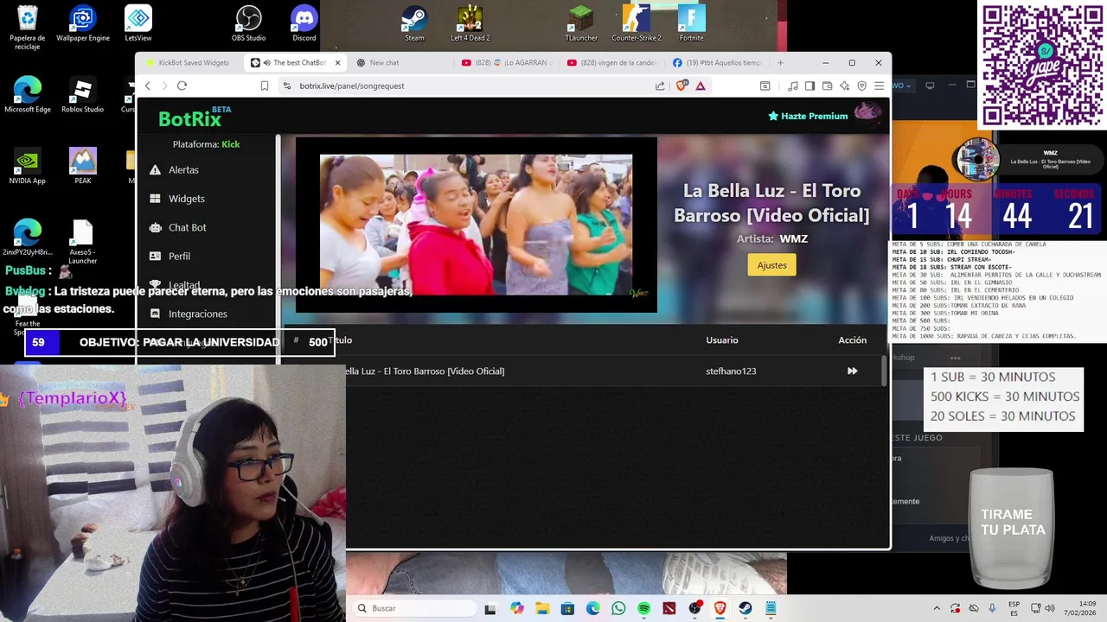Open Counter-Strike 2 desktop shortcut

point(637,23)
